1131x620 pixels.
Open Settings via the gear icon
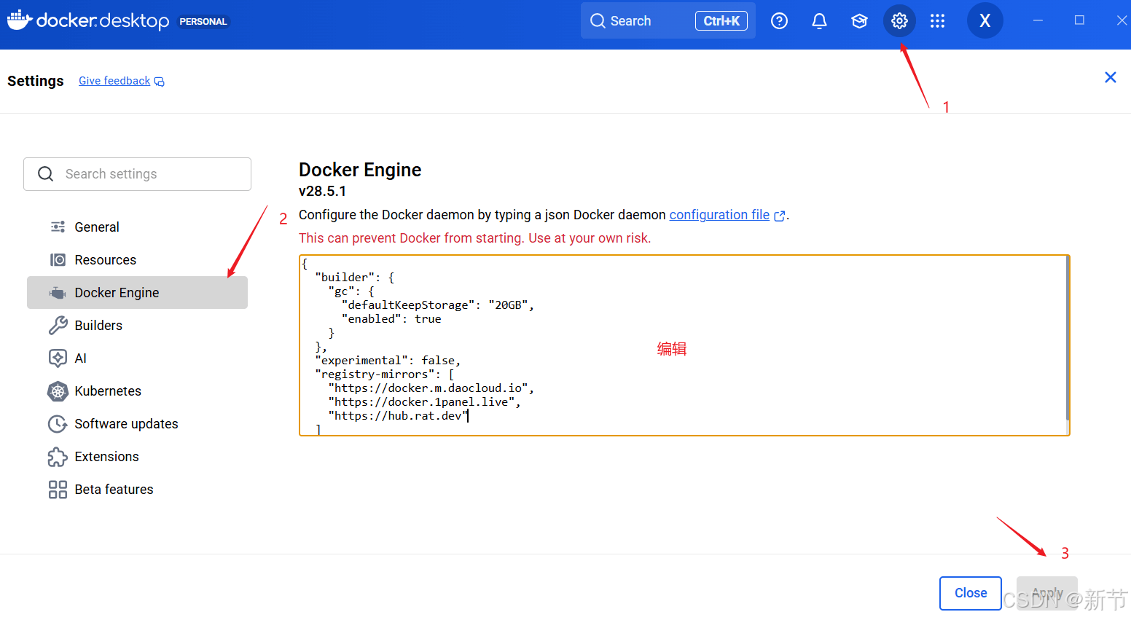click(x=899, y=21)
